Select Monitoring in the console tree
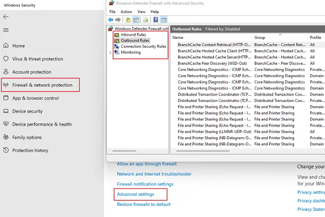Image resolution: width=325 pixels, height=217 pixels. pos(127,52)
